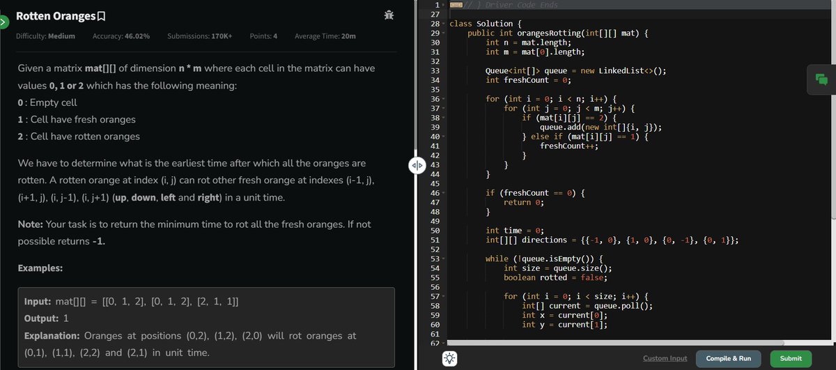The width and height of the screenshot is (836, 370).
Task: Open the Custom Input link
Action: coord(665,358)
